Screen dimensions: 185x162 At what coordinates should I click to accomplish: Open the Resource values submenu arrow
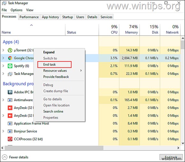coord(81,70)
